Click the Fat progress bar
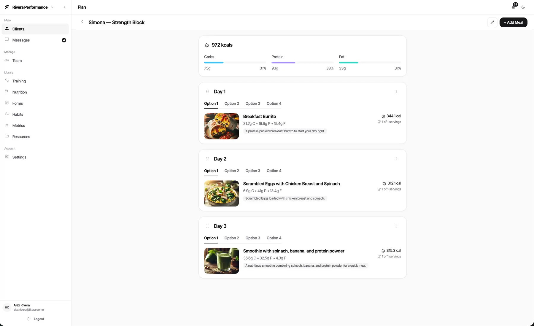 point(370,63)
